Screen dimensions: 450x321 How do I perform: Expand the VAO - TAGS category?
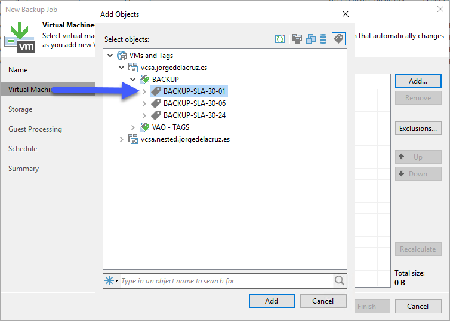pos(133,127)
